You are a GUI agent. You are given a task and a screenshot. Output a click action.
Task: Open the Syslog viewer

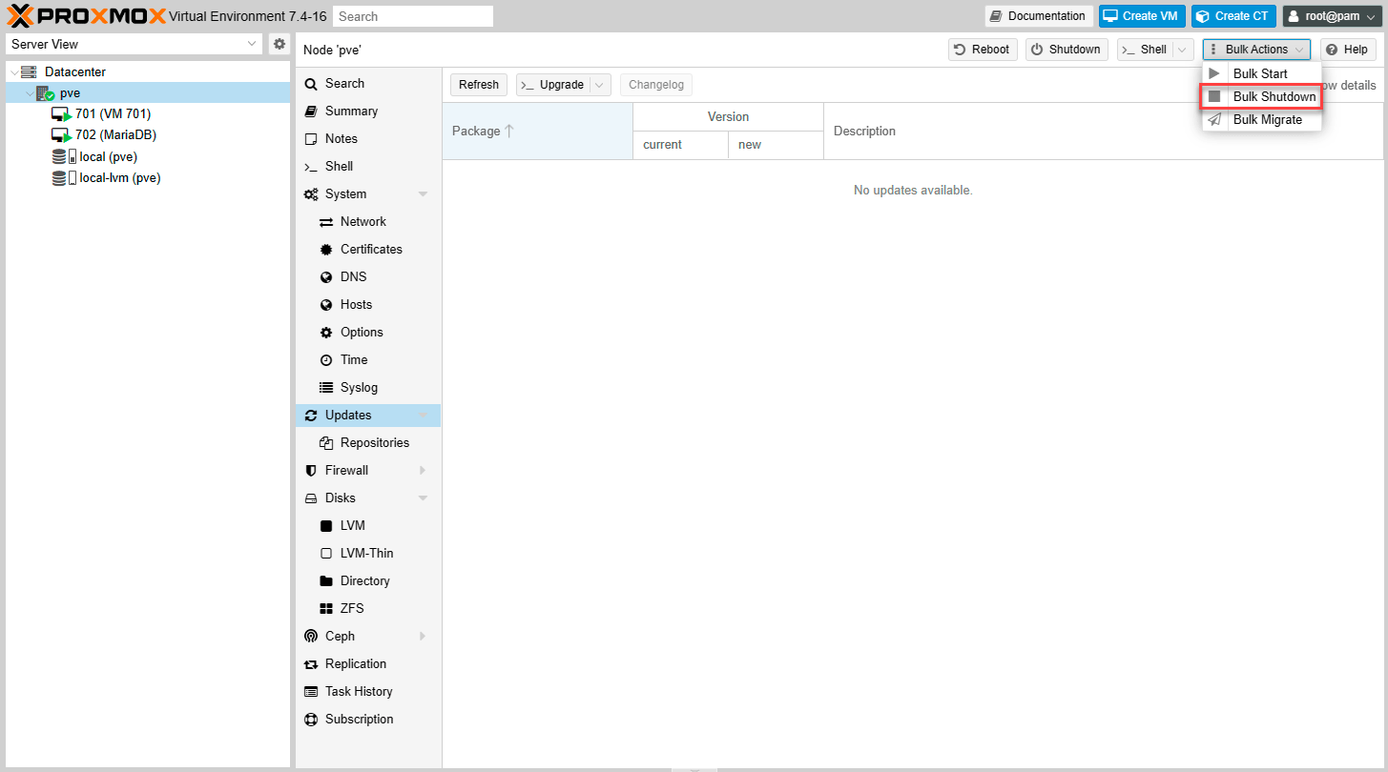point(359,388)
